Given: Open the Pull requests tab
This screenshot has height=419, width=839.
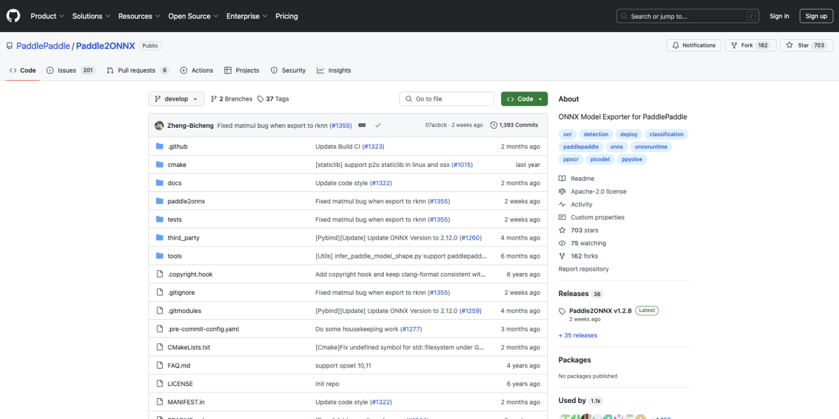Looking at the screenshot, I should point(137,71).
